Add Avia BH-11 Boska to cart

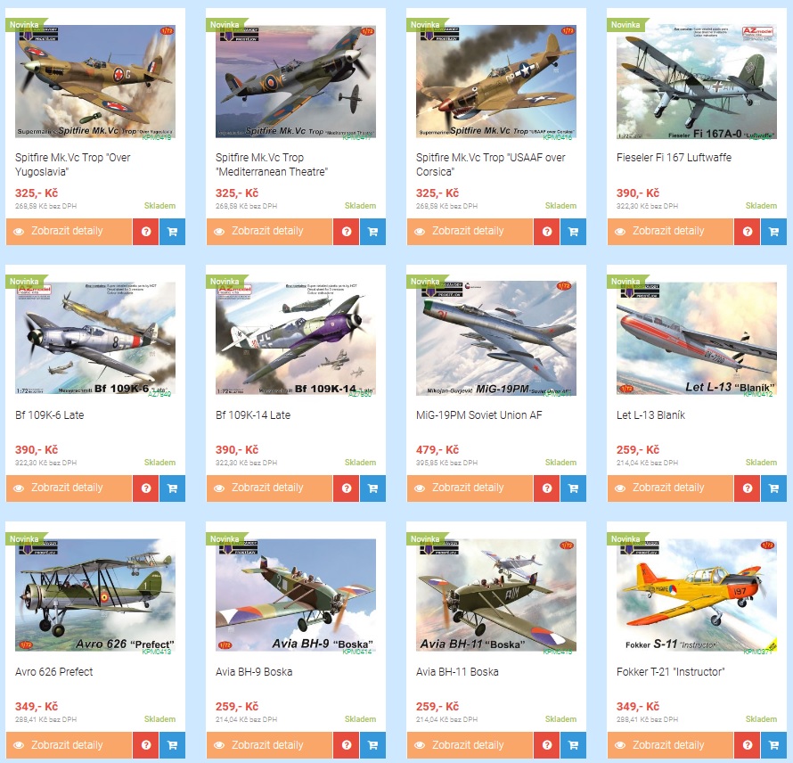click(573, 745)
